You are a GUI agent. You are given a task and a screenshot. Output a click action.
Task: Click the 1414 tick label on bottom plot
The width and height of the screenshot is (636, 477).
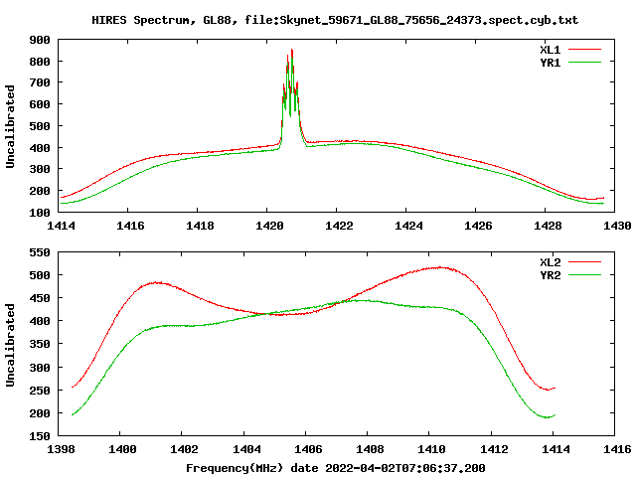(x=556, y=449)
